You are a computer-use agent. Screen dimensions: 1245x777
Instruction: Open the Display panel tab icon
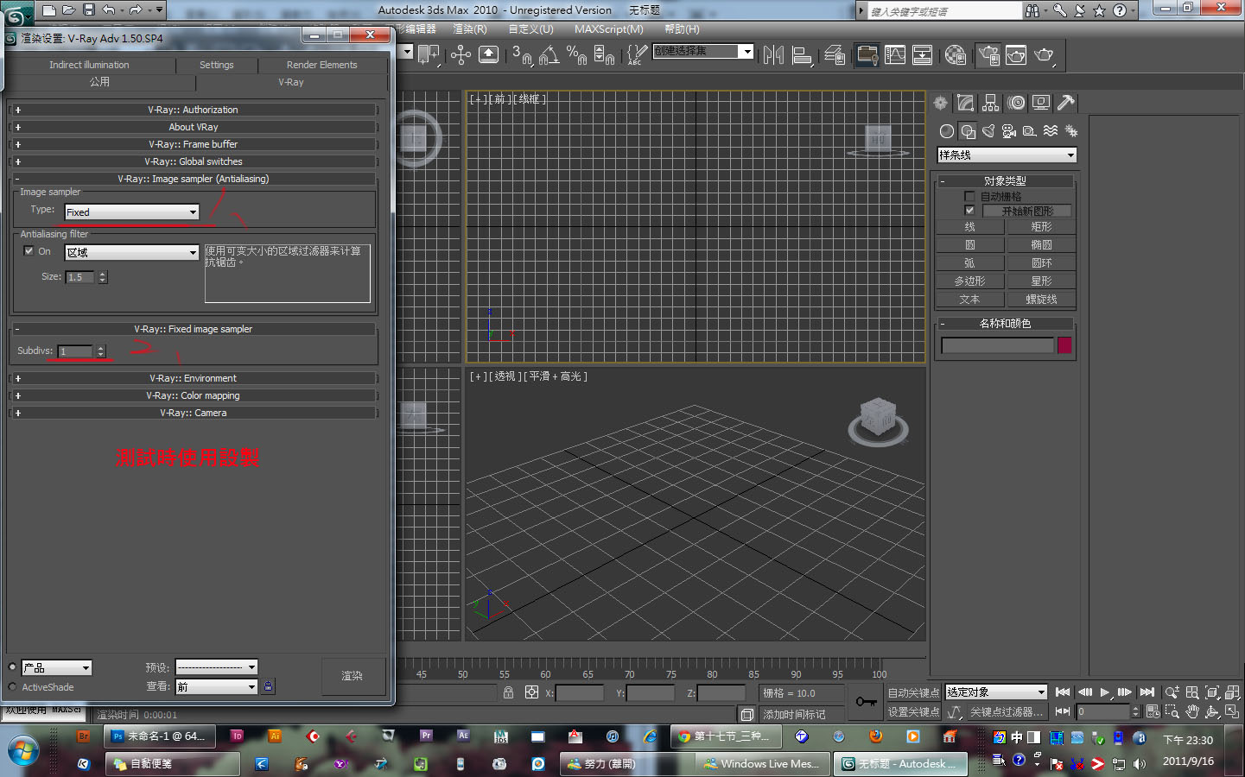coord(1041,103)
